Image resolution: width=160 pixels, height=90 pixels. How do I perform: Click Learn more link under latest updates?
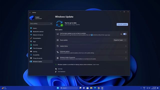[x=107, y=35]
